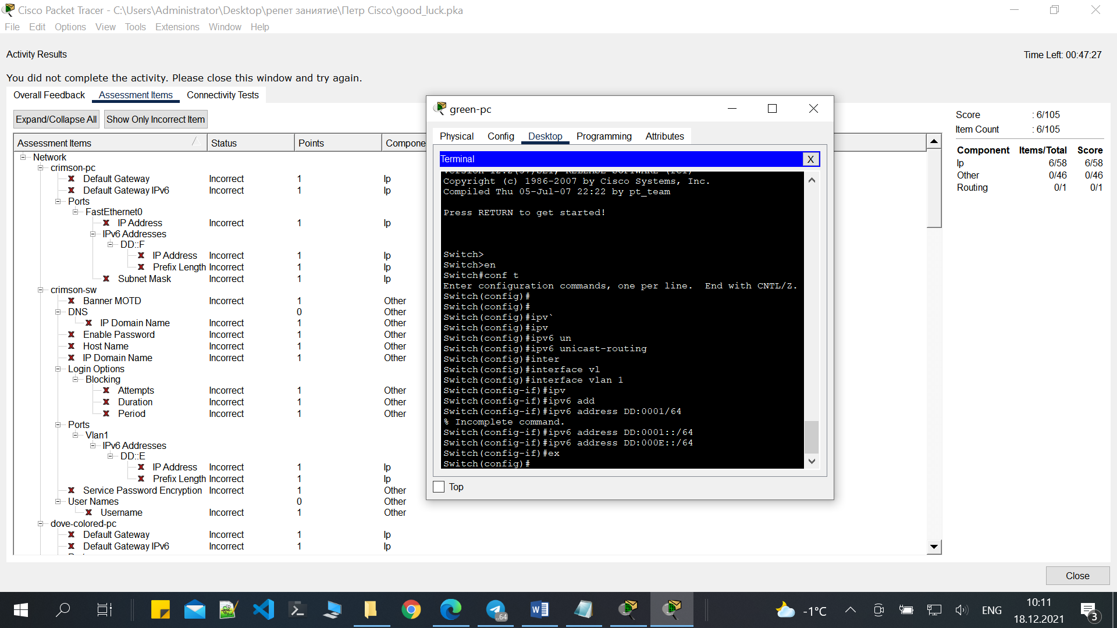This screenshot has width=1117, height=628.
Task: Open the Mail app in taskbar
Action: click(x=195, y=609)
